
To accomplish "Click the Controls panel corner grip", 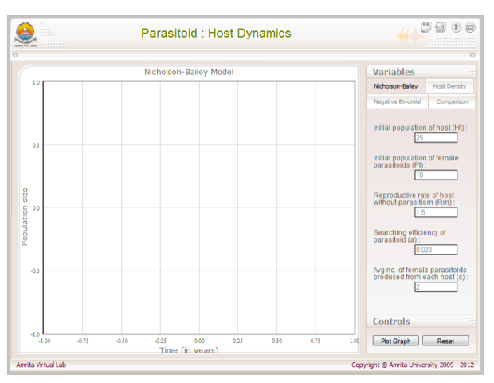I will click(472, 322).
